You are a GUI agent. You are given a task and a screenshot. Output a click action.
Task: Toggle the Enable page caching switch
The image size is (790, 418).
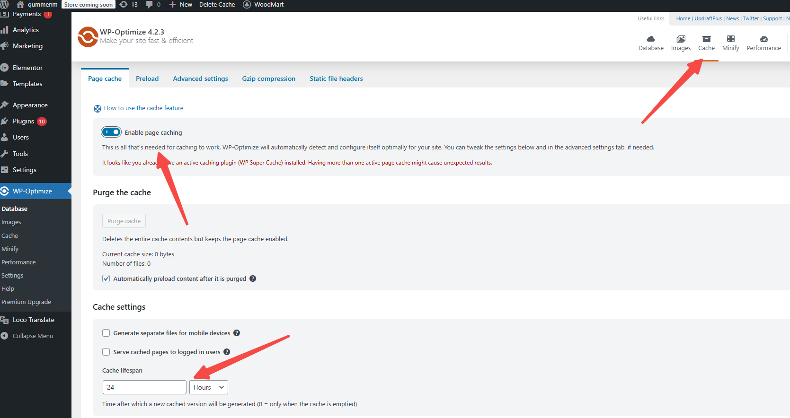(x=111, y=132)
